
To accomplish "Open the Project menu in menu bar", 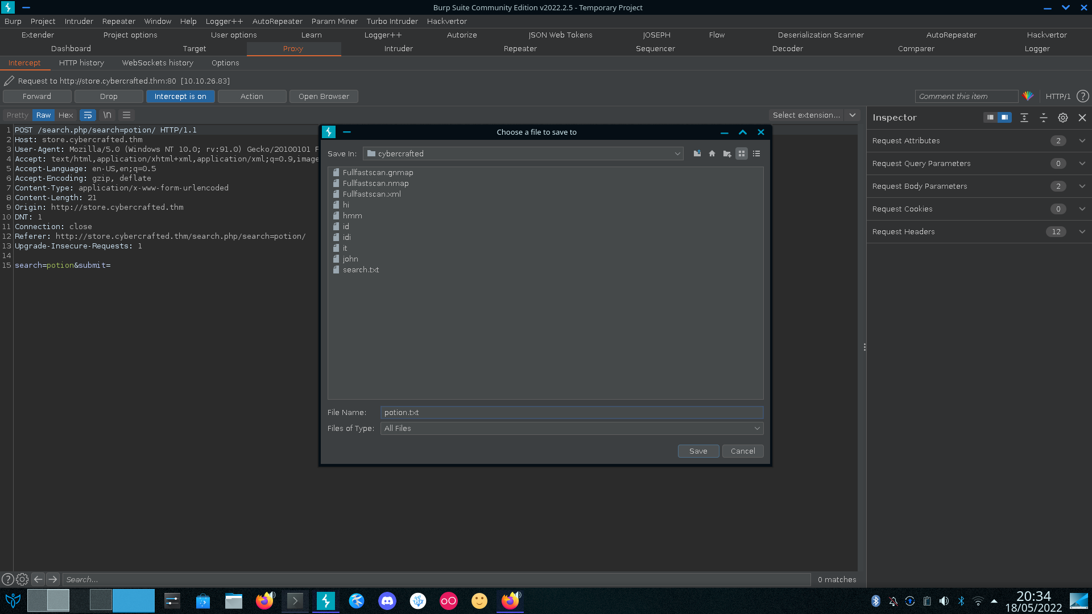I will (x=43, y=21).
